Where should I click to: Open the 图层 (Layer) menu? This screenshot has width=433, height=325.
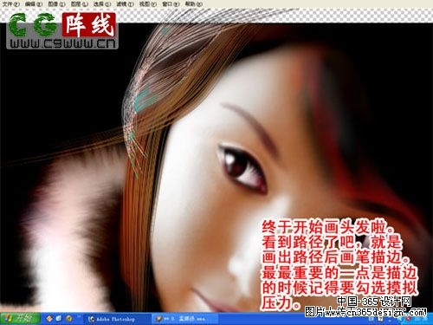click(79, 4)
